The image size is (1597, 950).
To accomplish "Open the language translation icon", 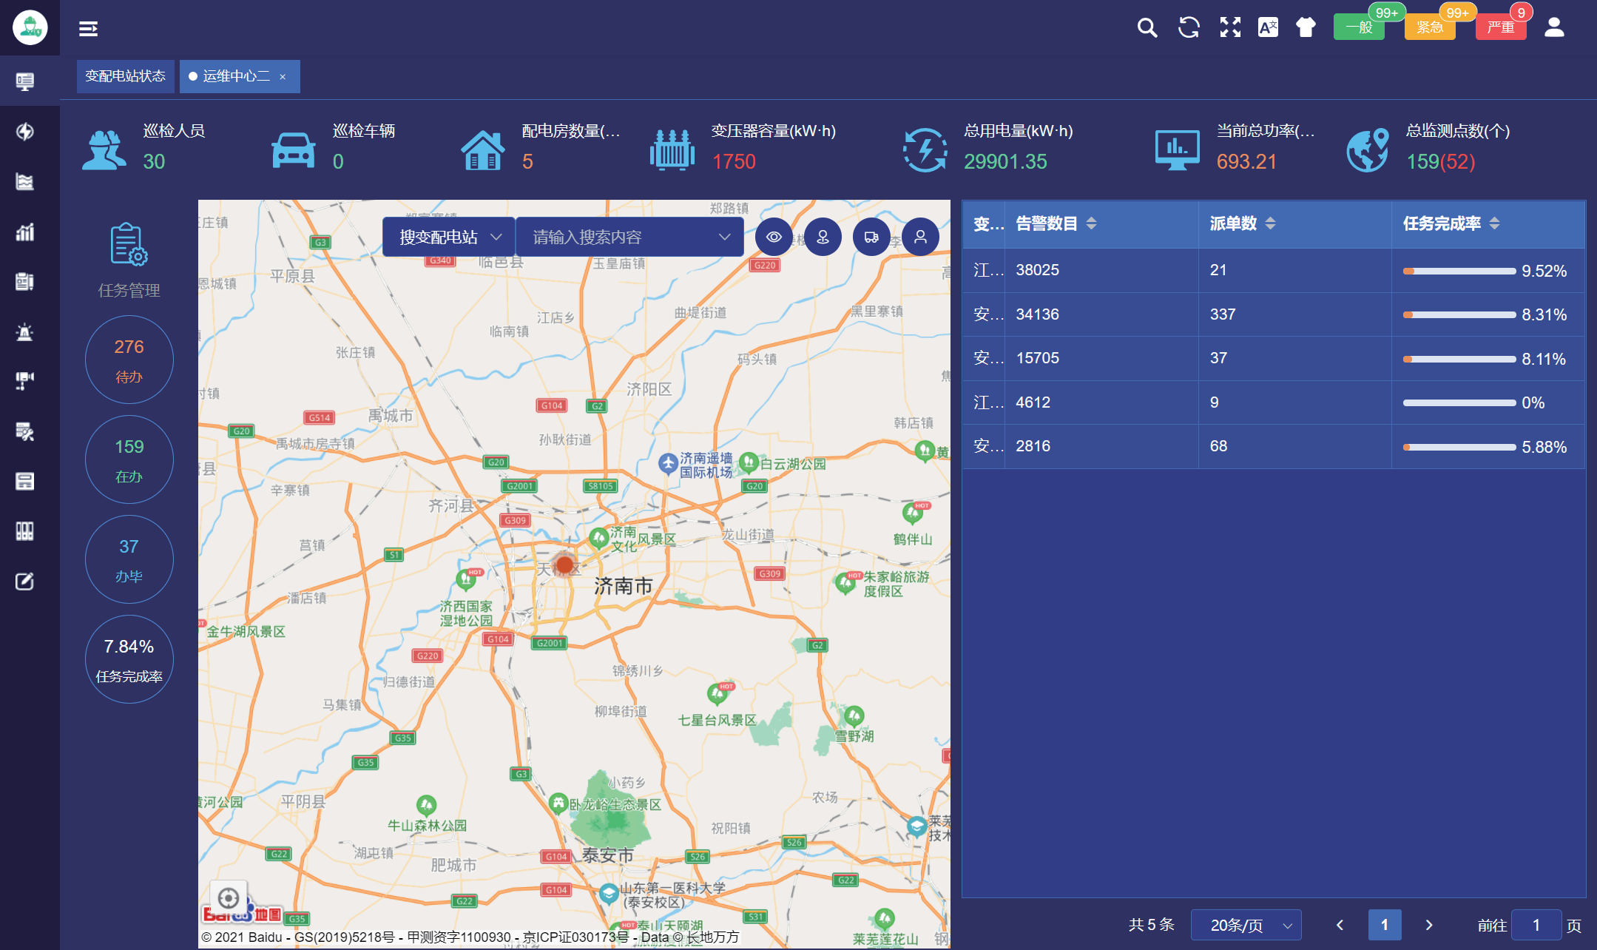I will coord(1268,28).
